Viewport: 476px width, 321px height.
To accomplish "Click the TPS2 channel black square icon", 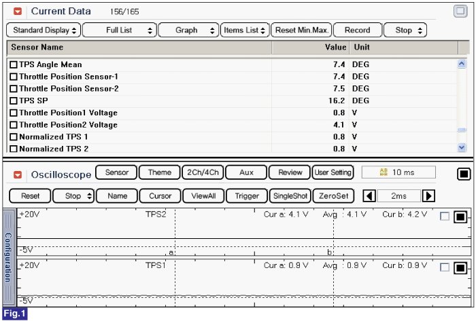I will pyautogui.click(x=460, y=217).
